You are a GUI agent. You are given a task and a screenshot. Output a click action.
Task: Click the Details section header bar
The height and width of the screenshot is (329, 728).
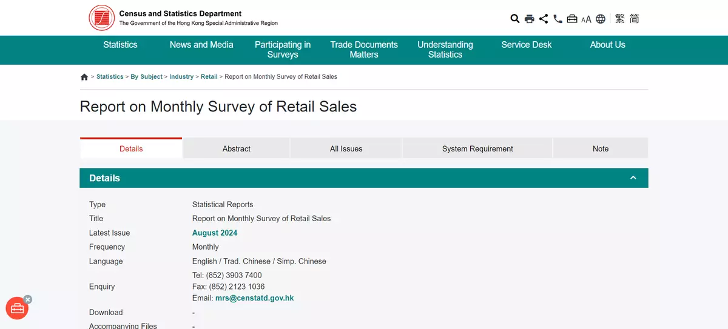pos(364,178)
